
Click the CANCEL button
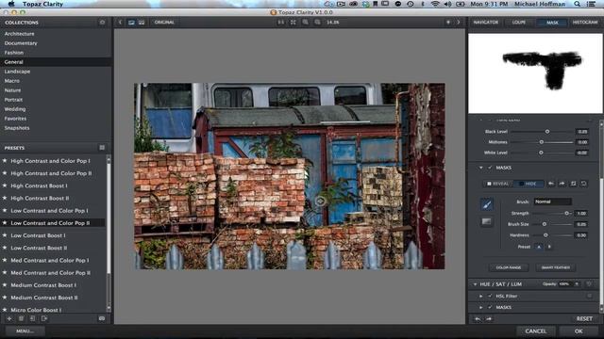535,331
